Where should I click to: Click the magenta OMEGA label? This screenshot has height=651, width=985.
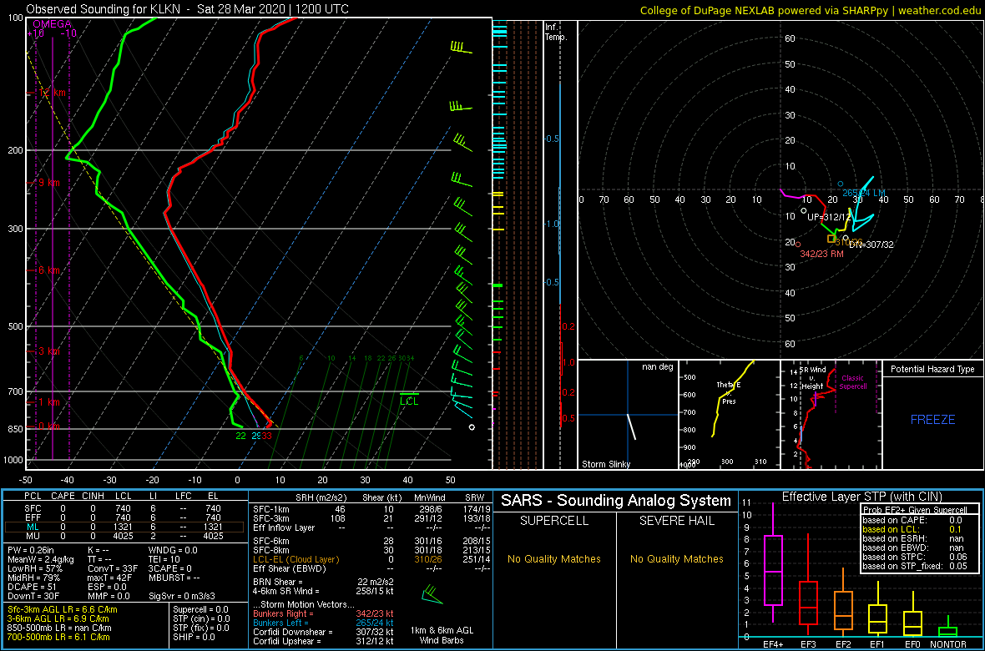click(53, 24)
